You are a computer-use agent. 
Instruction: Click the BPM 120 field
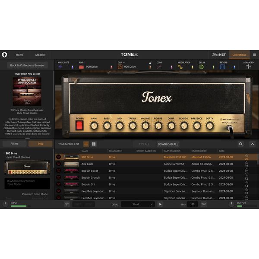point(192,204)
